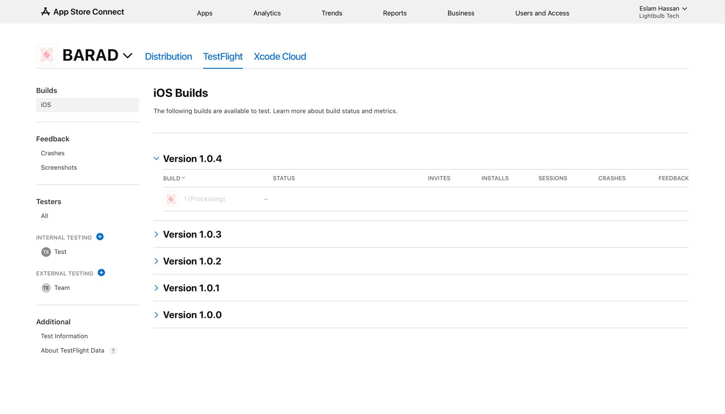Click the App Store Connect logo
Viewport: 725px width, 414px height.
click(x=82, y=12)
